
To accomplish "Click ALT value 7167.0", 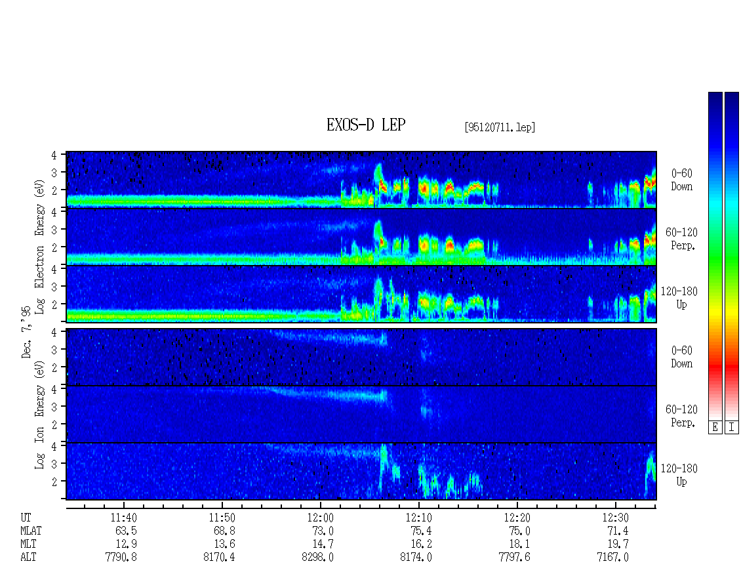I will click(x=612, y=558).
